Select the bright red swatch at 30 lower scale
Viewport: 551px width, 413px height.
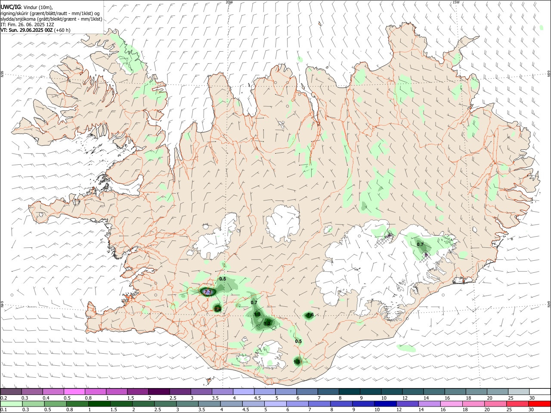tap(539, 404)
